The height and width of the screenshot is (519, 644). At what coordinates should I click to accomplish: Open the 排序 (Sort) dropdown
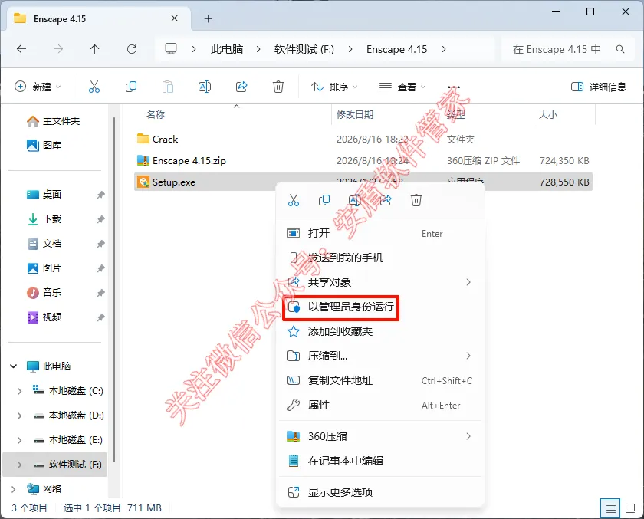[x=334, y=87]
